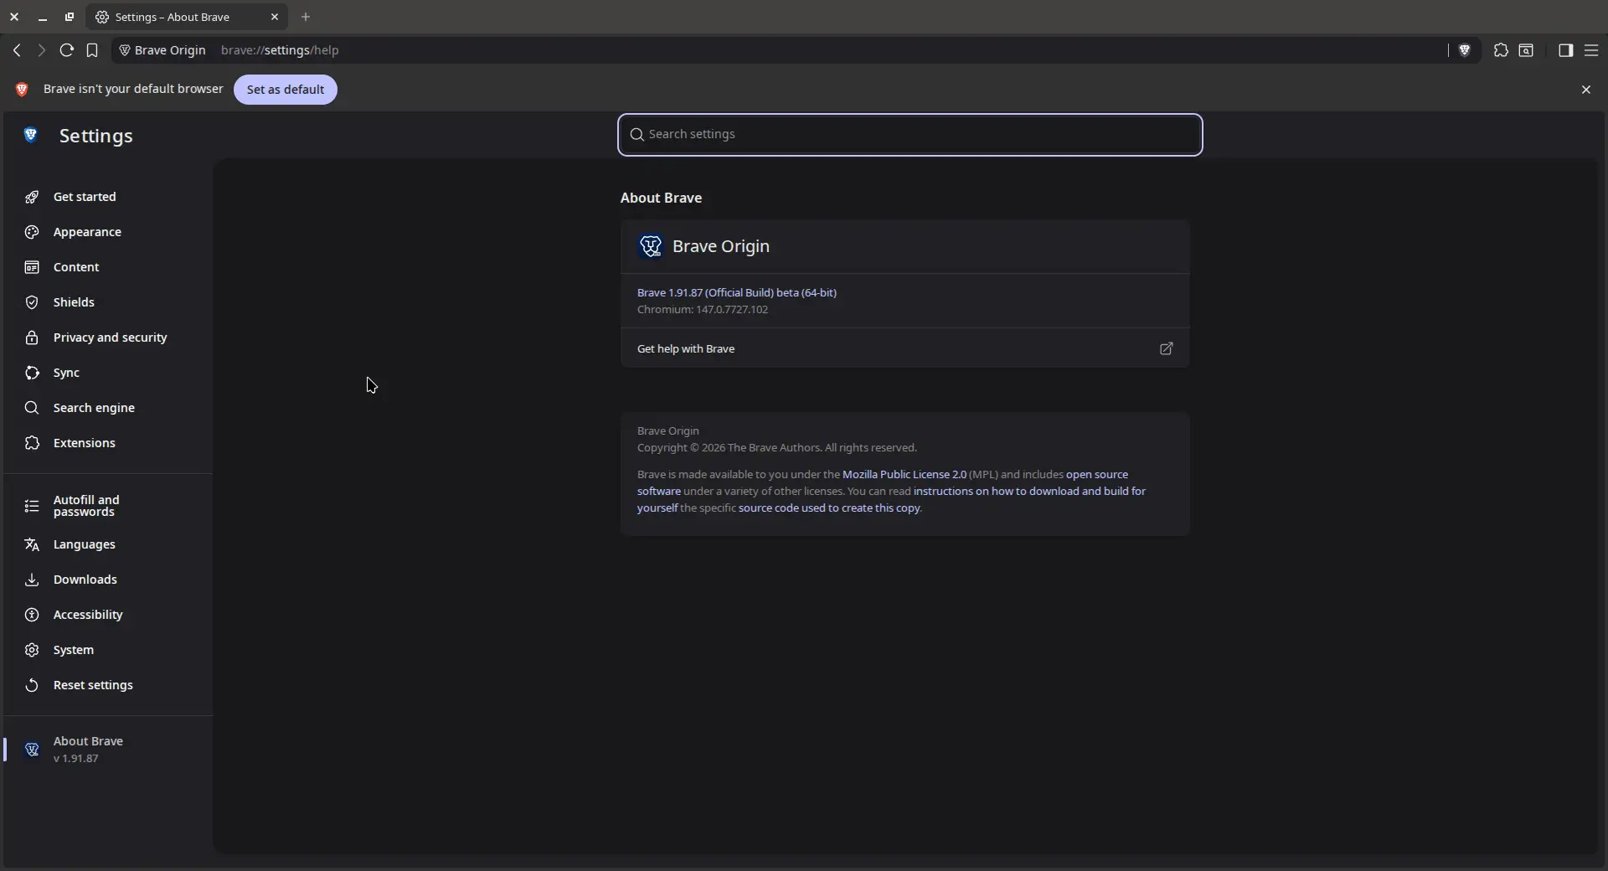Click the external link icon for Brave help

tap(1166, 348)
